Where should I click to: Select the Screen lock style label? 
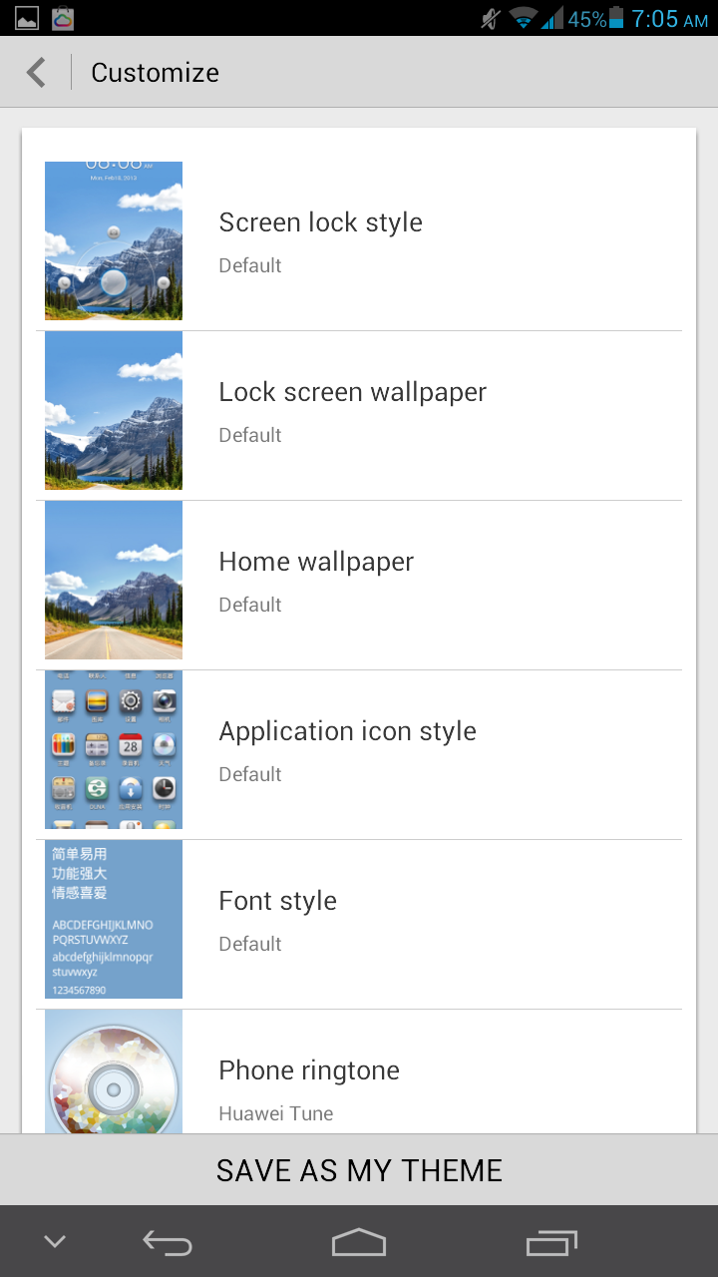[321, 222]
